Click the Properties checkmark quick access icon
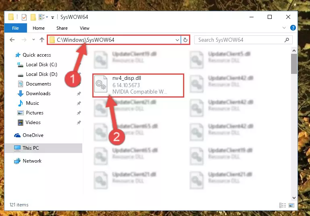This screenshot has height=216, width=310. (x=24, y=17)
